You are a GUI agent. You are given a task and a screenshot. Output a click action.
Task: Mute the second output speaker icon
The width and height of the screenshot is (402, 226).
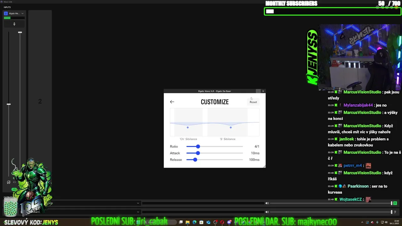point(267,212)
